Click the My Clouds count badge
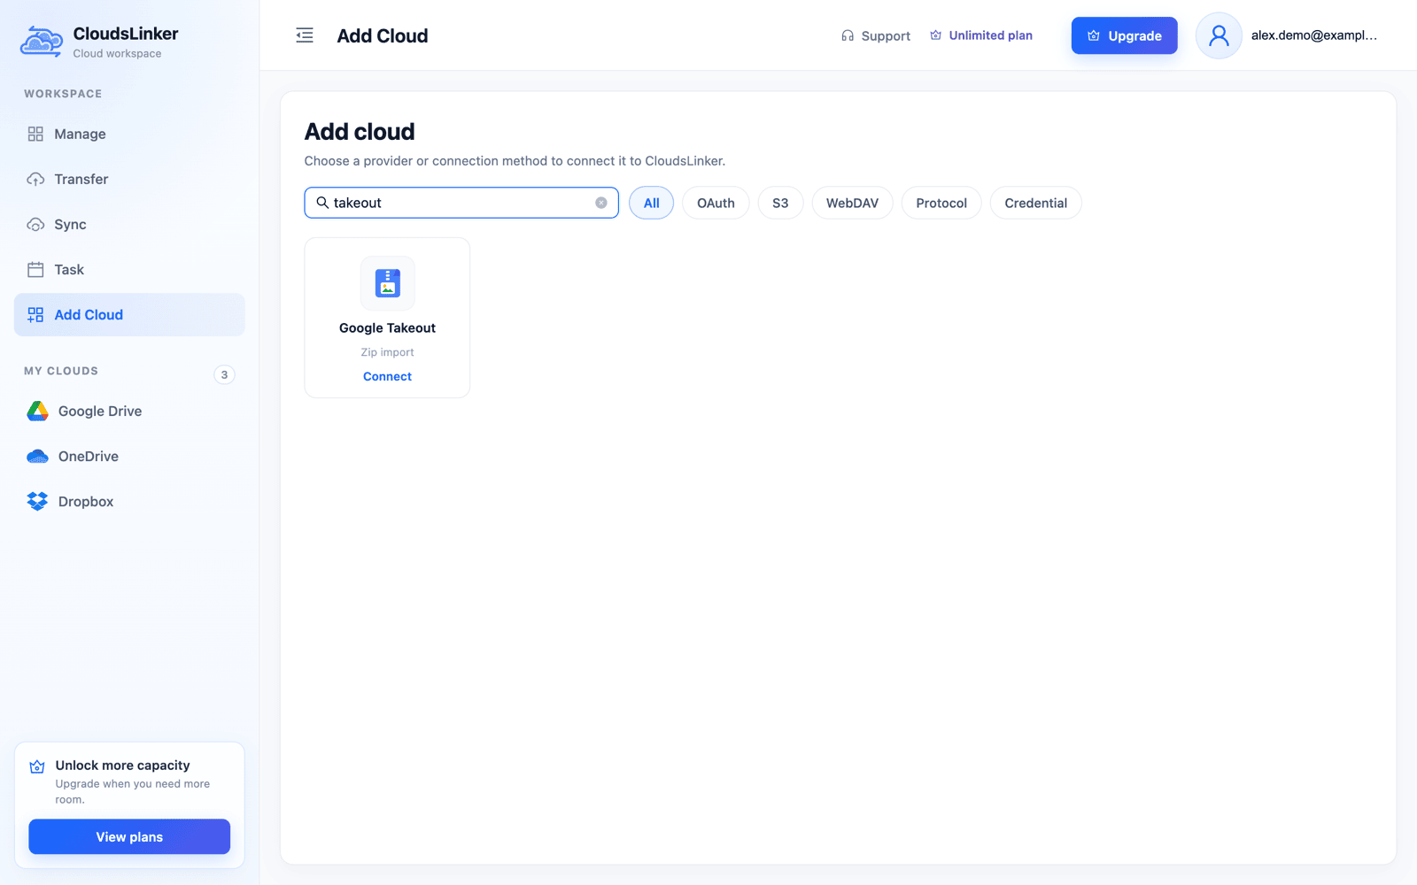The height and width of the screenshot is (885, 1417). (224, 374)
